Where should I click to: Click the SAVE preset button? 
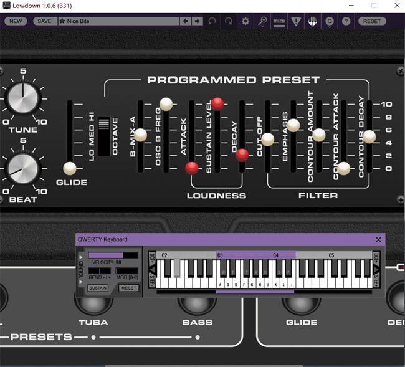click(44, 21)
